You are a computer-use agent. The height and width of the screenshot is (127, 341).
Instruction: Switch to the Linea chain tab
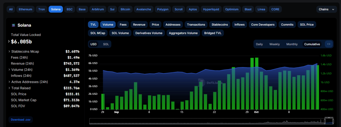(x=261, y=9)
